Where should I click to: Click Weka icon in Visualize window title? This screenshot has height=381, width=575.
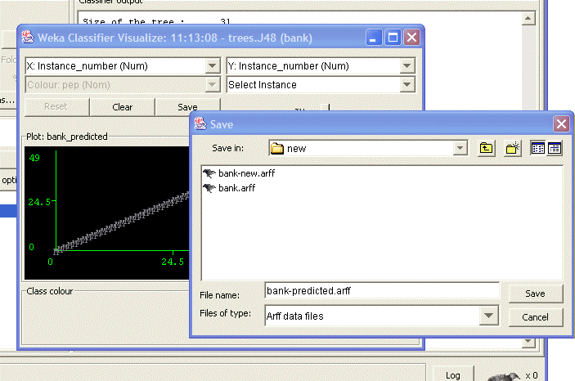27,37
